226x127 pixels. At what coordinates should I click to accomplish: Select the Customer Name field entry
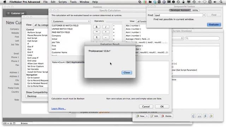(x=59, y=53)
